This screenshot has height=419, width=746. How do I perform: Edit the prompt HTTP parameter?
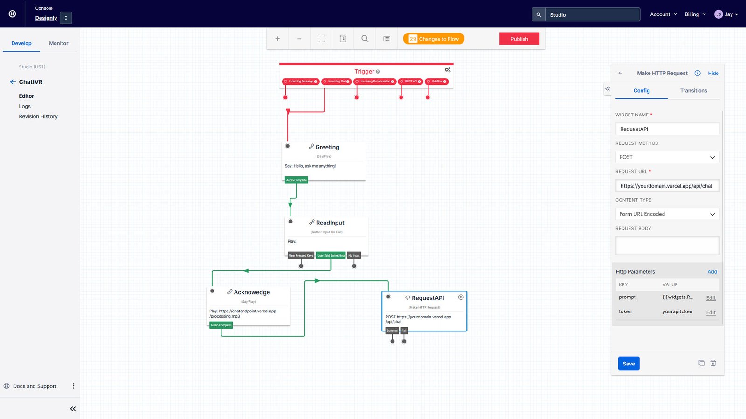(711, 297)
